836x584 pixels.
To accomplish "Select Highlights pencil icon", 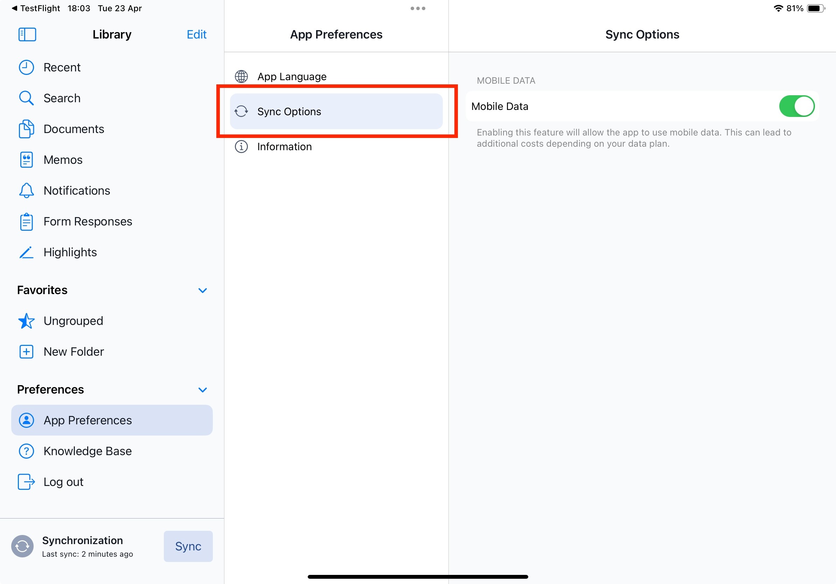I will (26, 252).
